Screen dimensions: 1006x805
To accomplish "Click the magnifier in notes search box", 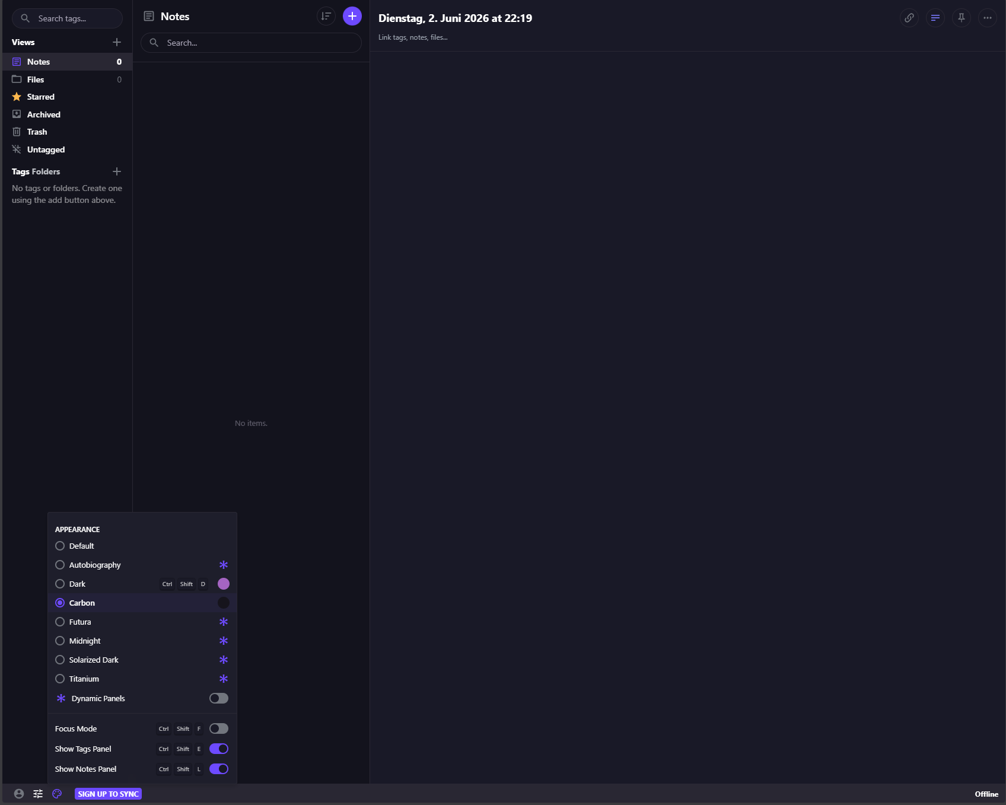I will pos(154,43).
